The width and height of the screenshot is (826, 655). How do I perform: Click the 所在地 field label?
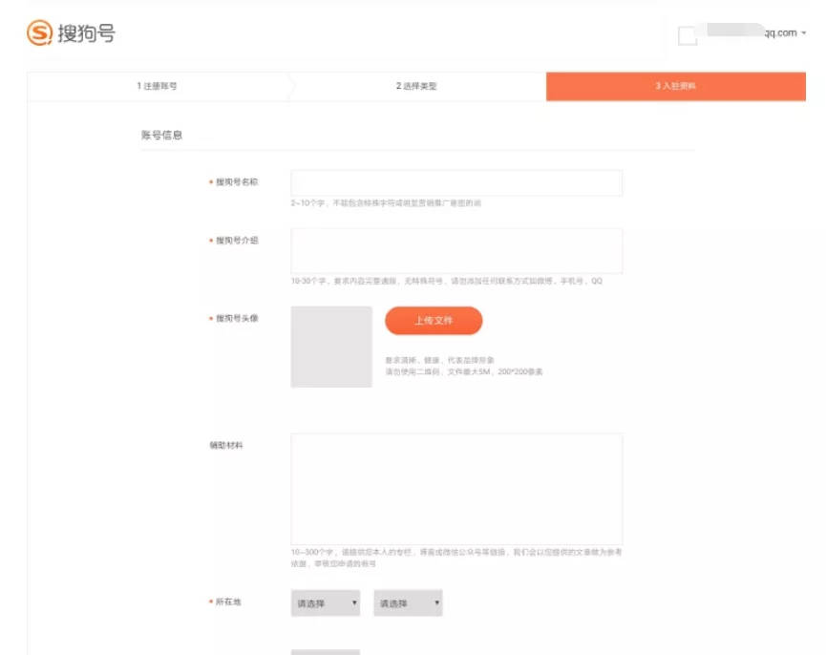coord(228,602)
